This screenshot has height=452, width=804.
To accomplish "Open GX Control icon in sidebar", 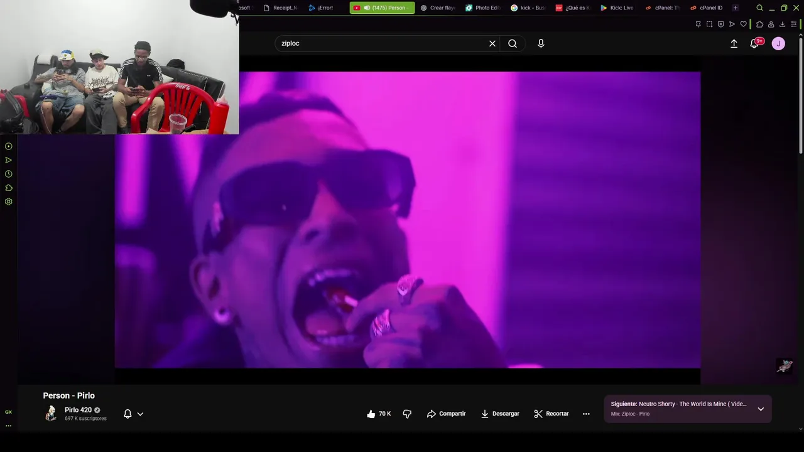I will tap(9, 412).
